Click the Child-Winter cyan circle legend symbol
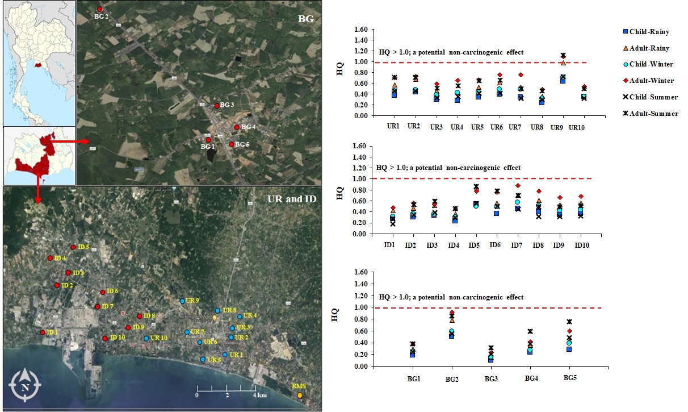The height and width of the screenshot is (412, 688). point(626,64)
